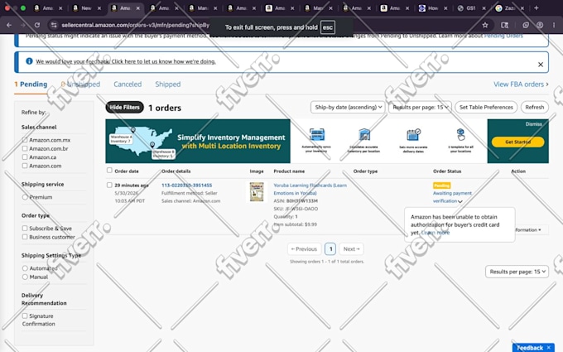Image resolution: width=563 pixels, height=352 pixels.
Task: Click the address bar URL field
Action: pyautogui.click(x=135, y=25)
